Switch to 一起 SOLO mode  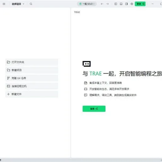87,4
